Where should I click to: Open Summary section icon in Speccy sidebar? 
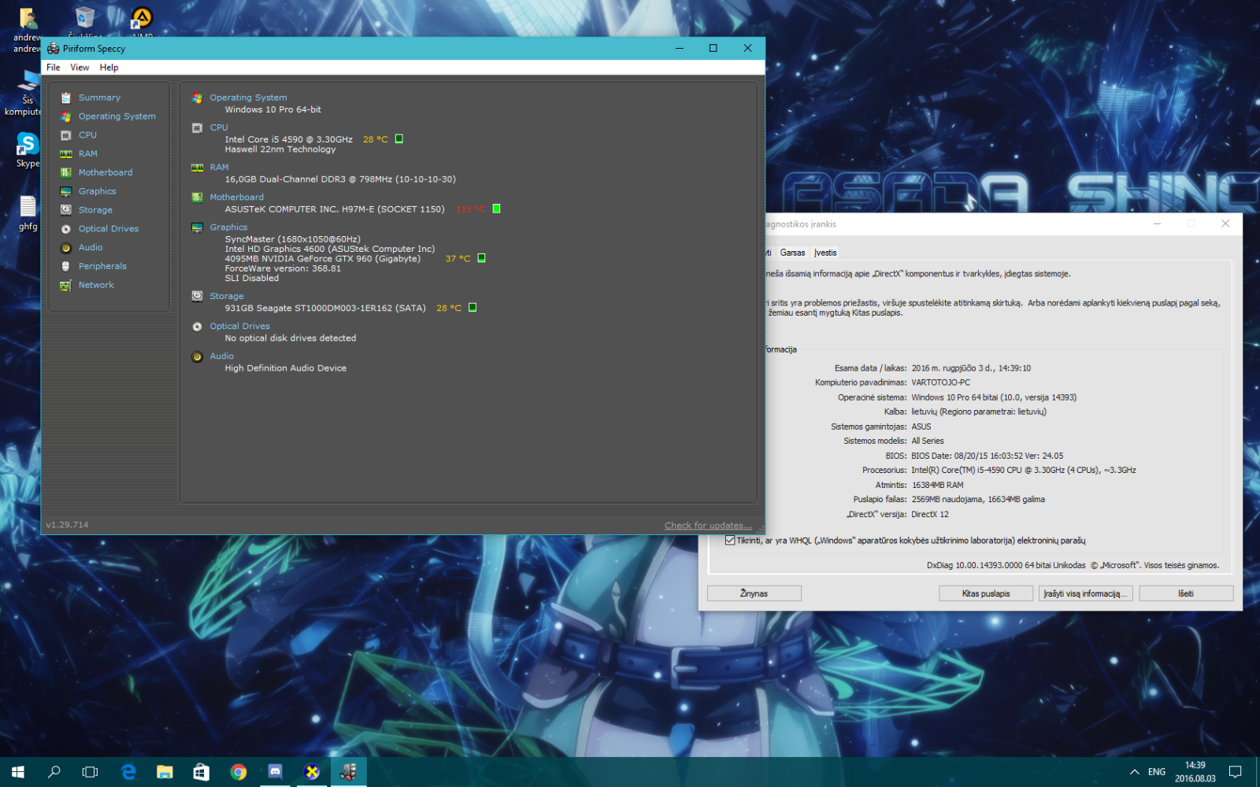point(66,98)
